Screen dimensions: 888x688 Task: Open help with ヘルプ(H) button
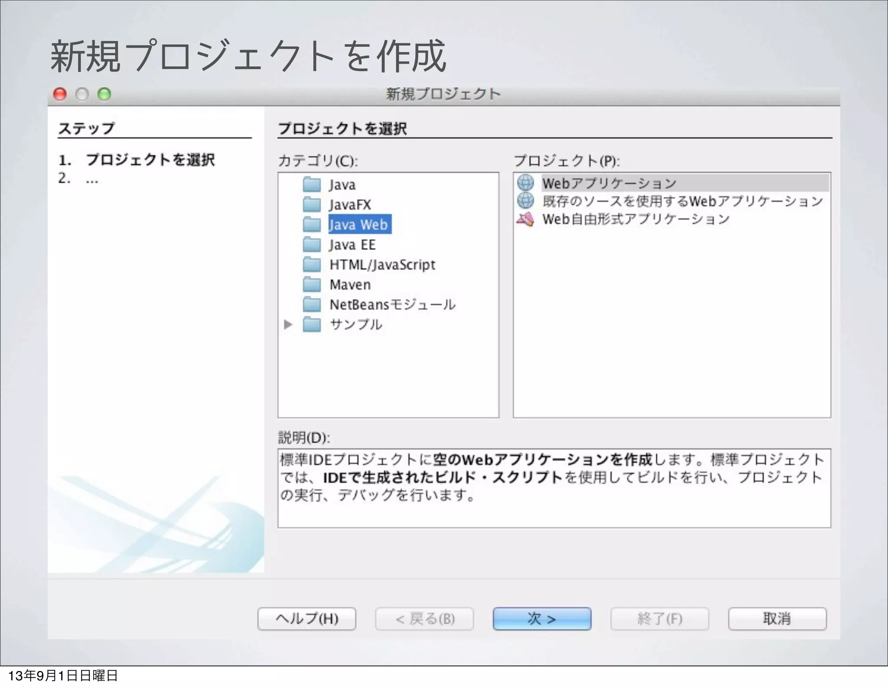[x=307, y=619]
